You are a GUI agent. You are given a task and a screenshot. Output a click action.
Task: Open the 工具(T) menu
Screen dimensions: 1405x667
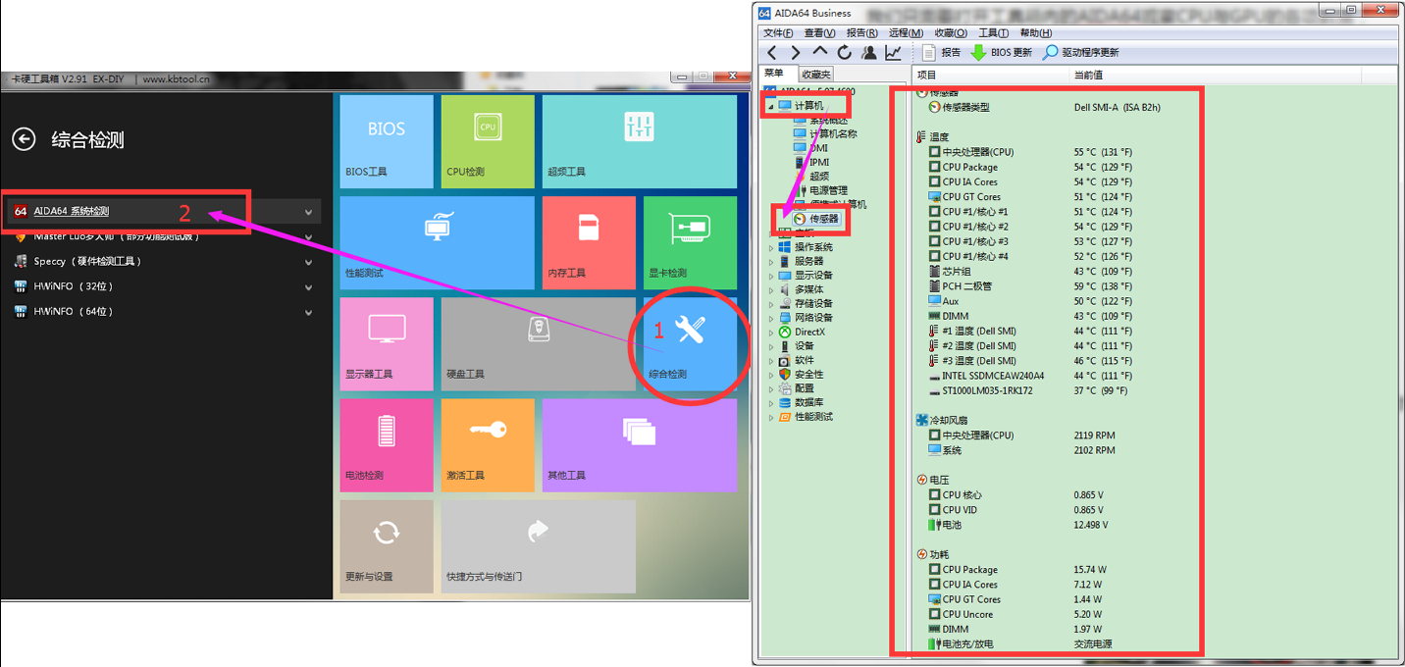(993, 33)
